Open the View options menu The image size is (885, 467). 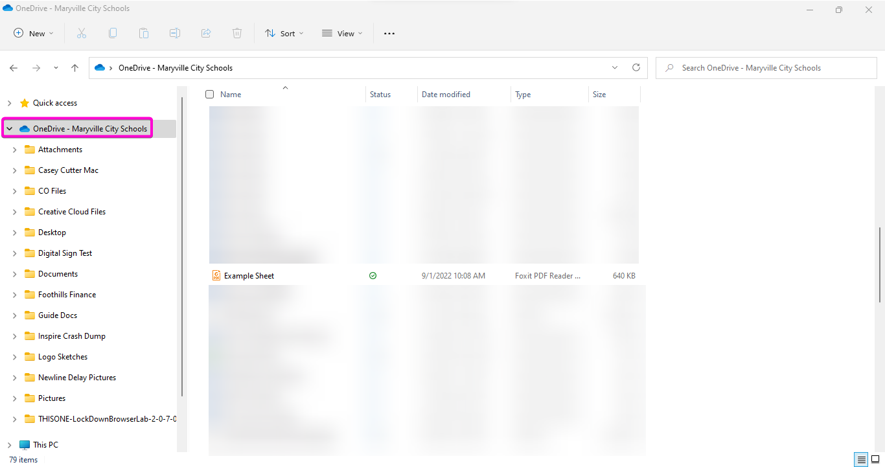(x=342, y=34)
